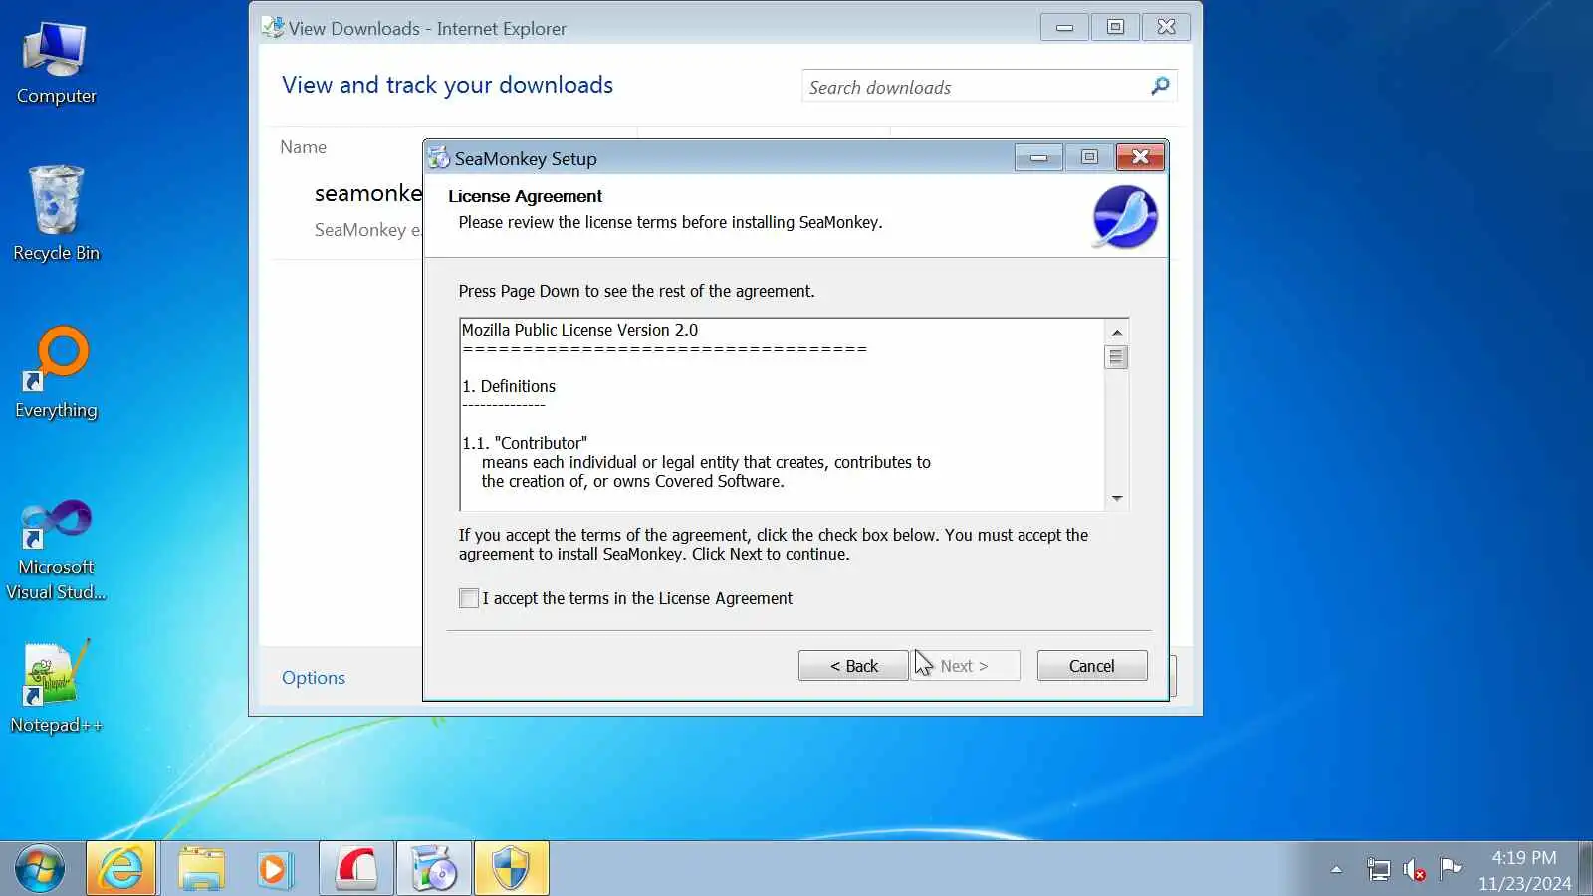The height and width of the screenshot is (896, 1593).
Task: Close the View Downloads window
Action: [x=1166, y=28]
